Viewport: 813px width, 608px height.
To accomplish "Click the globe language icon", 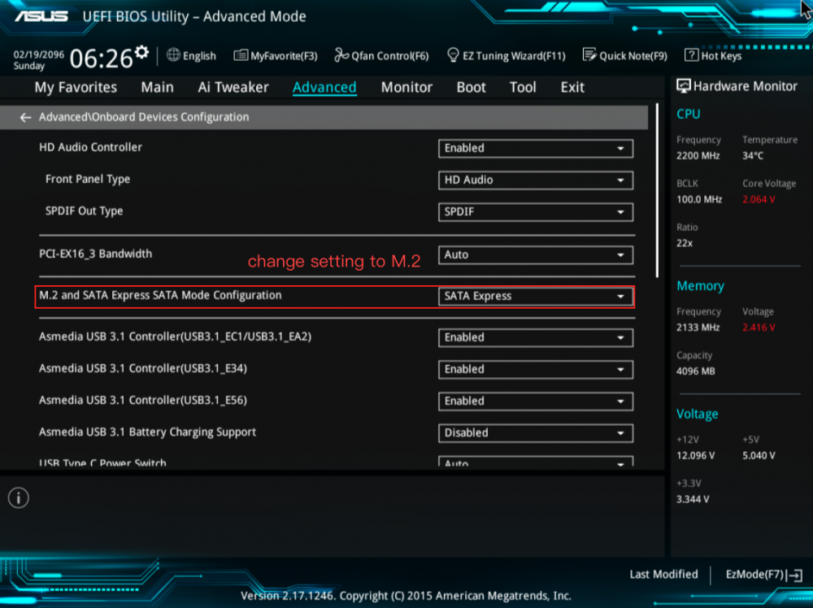I will pos(173,55).
